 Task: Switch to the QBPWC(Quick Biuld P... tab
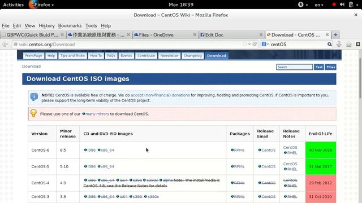(x=33, y=35)
